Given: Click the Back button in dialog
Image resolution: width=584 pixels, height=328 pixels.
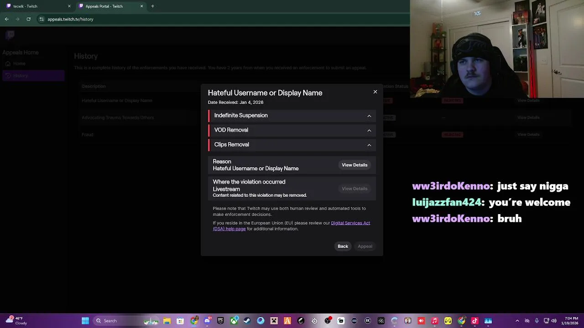Looking at the screenshot, I should (343, 246).
